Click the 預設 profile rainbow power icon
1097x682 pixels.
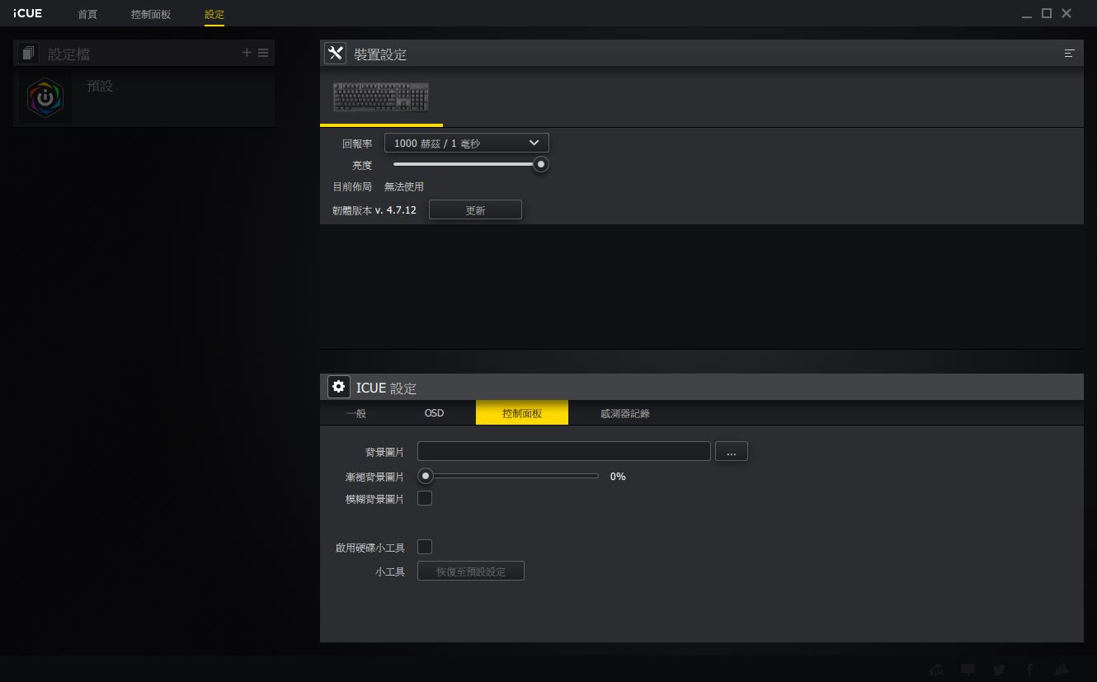point(45,98)
